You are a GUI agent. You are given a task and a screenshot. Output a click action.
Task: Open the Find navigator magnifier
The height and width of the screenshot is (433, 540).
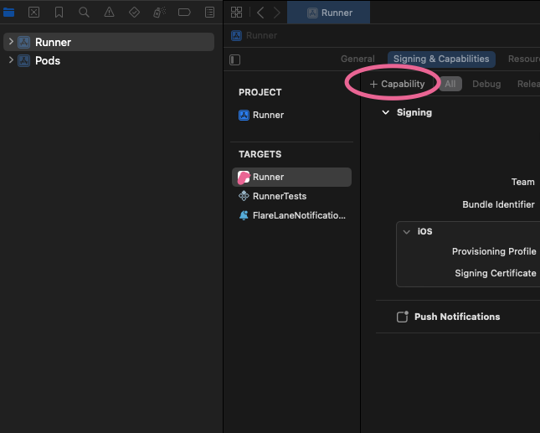point(84,13)
